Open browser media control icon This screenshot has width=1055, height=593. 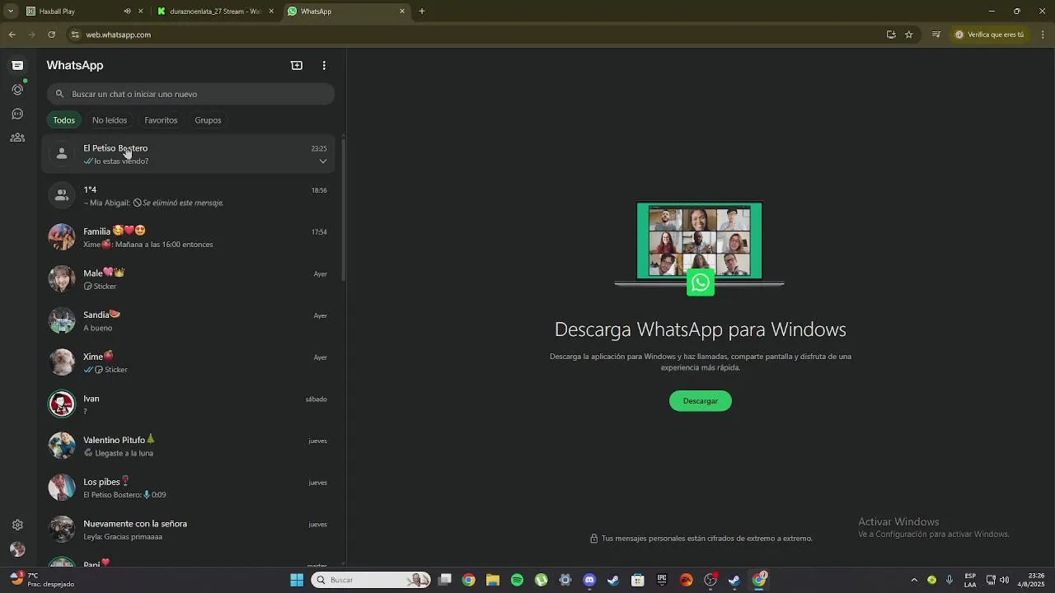pyautogui.click(x=936, y=35)
